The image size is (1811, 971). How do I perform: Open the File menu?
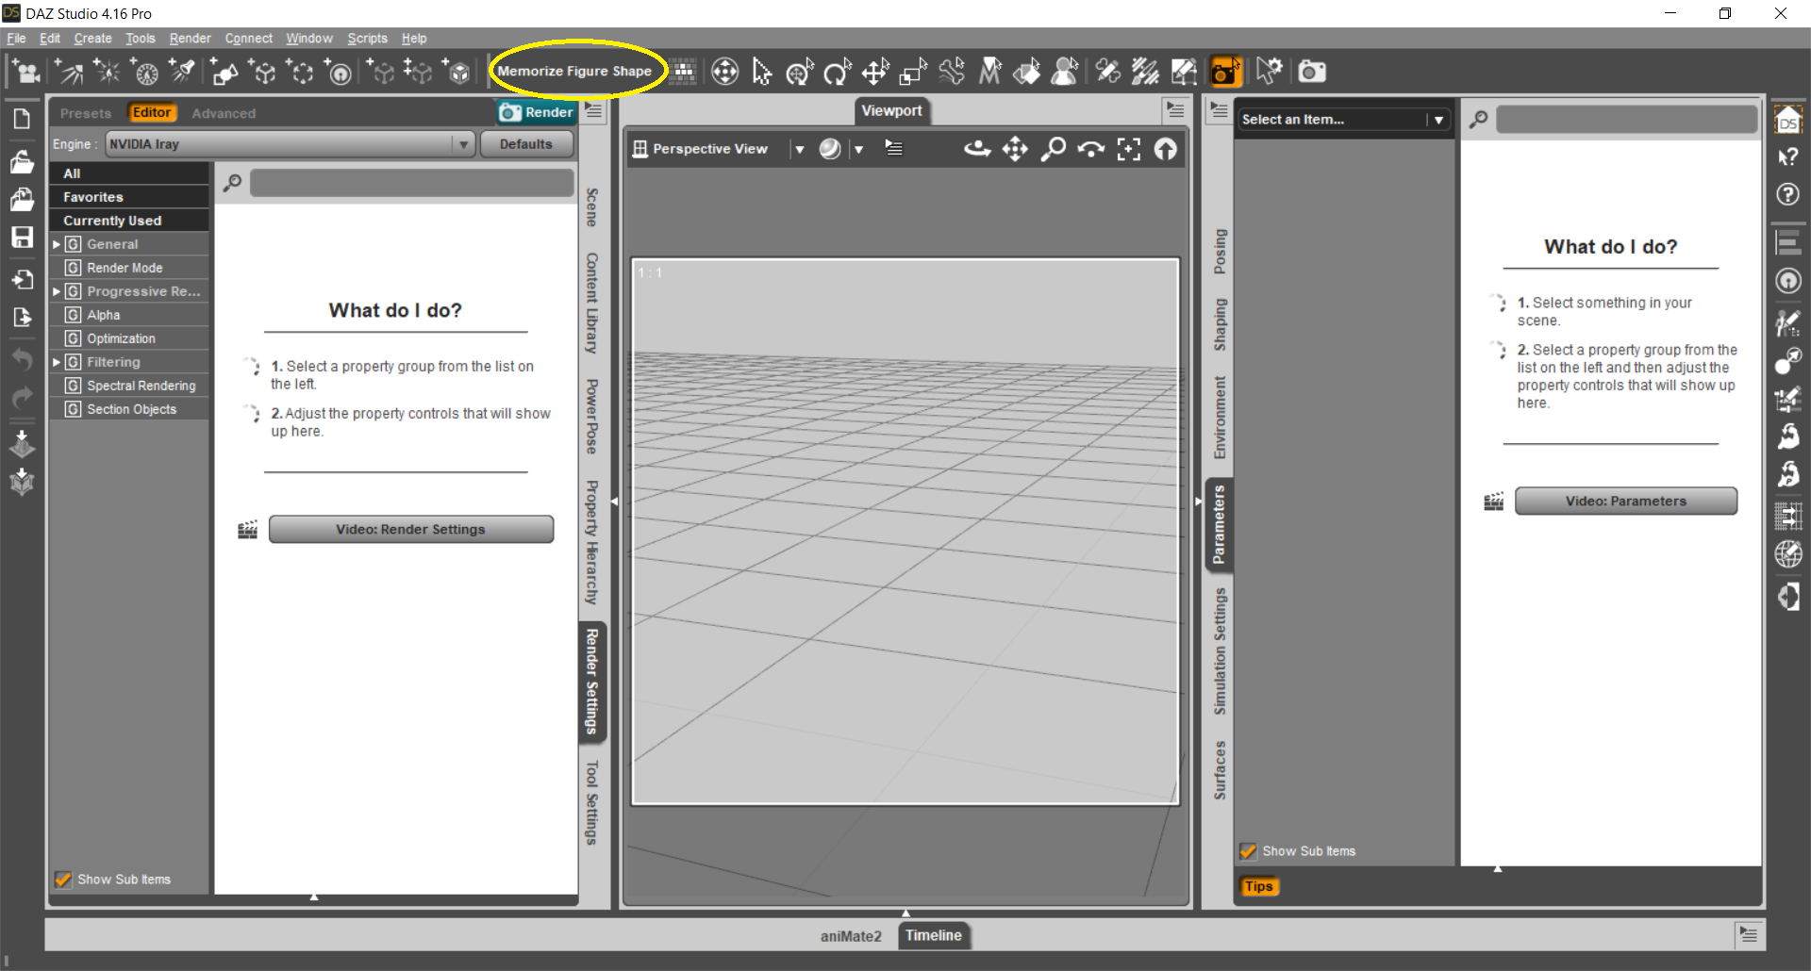16,39
